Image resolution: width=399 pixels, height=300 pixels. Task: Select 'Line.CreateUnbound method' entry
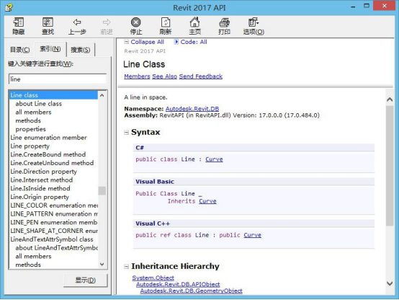click(52, 163)
